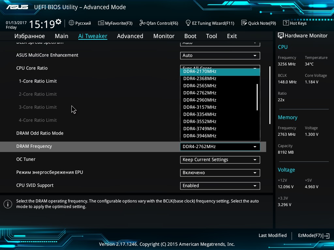Image resolution: width=334 pixels, height=250 pixels.
Task: Open EPU power saving dropdown
Action: [220, 173]
